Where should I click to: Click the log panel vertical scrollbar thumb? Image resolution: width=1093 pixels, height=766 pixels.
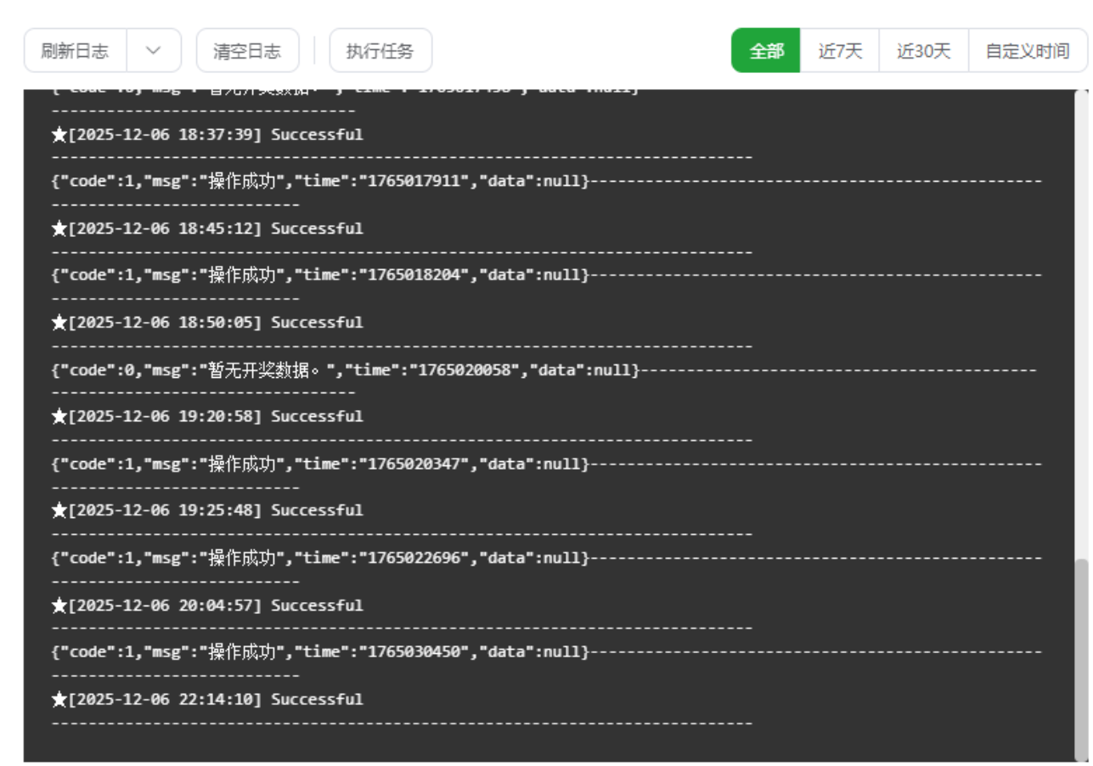1081,658
